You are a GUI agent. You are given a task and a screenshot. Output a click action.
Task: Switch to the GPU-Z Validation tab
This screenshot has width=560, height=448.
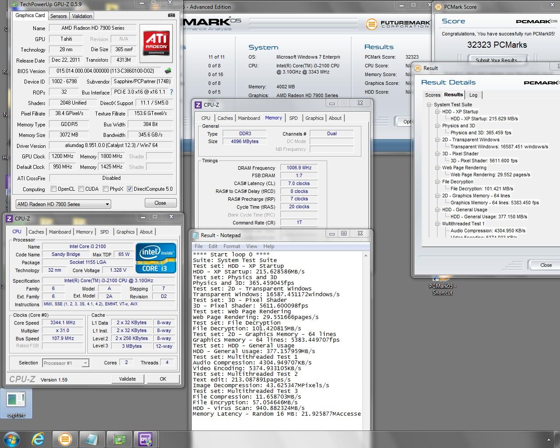pos(82,16)
